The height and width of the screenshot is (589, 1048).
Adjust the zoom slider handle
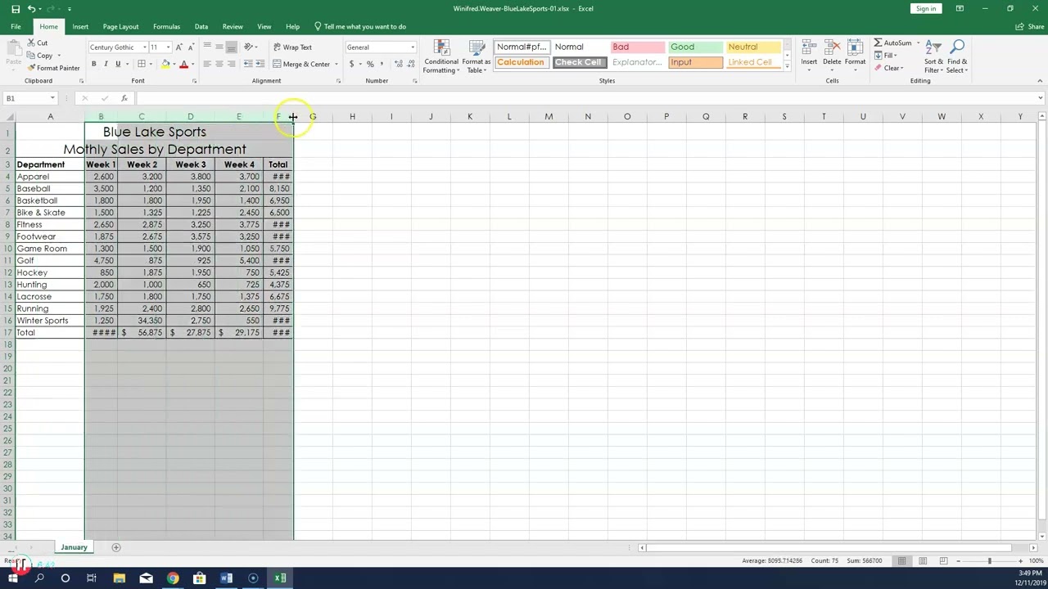pos(989,560)
